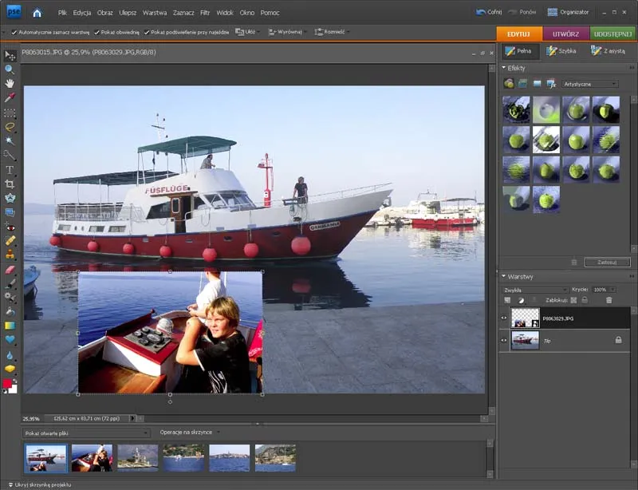This screenshot has width=638, height=490.
Task: Open the Organizator
Action: pyautogui.click(x=569, y=12)
